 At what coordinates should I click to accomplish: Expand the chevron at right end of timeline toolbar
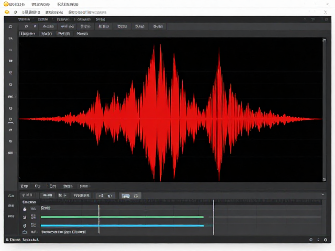click(x=323, y=195)
